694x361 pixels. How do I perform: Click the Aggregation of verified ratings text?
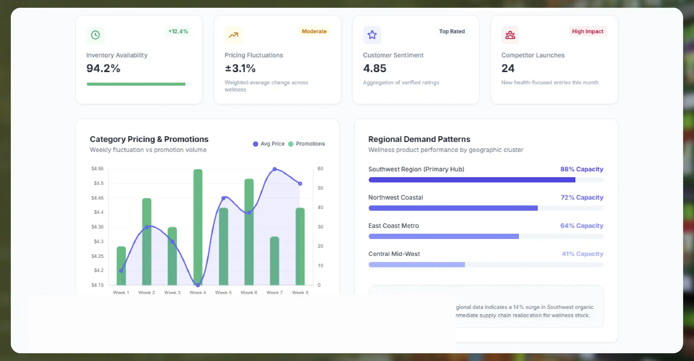401,82
